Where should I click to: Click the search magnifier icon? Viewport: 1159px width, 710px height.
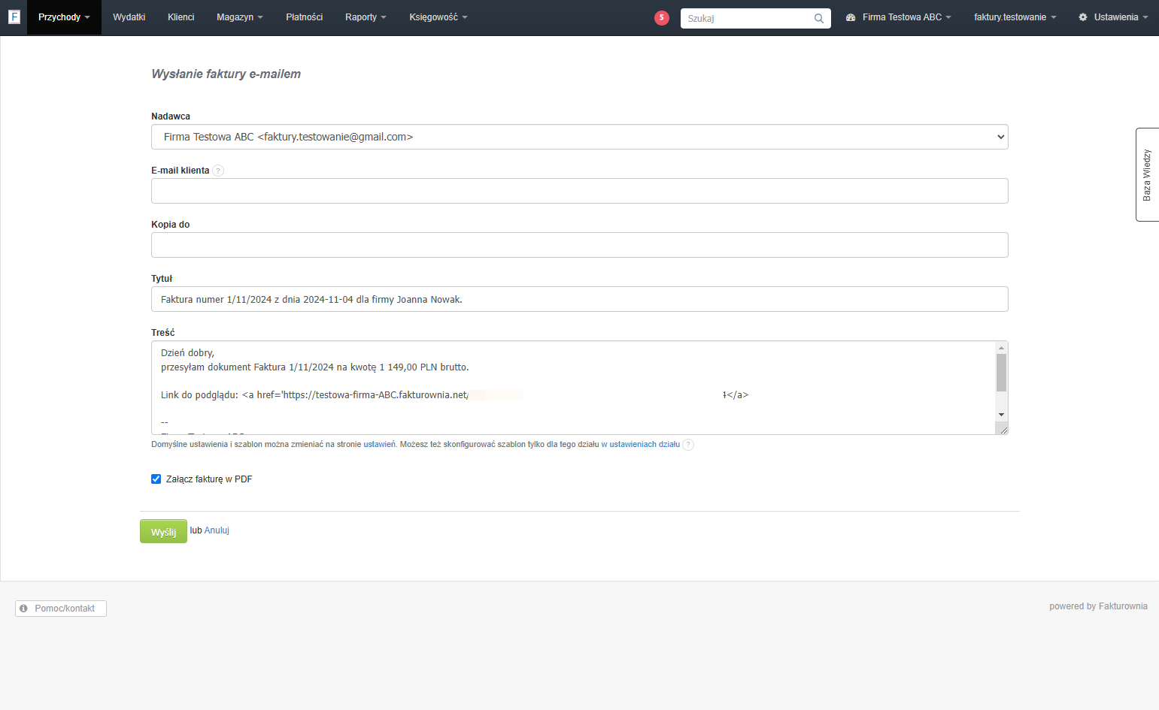click(819, 18)
